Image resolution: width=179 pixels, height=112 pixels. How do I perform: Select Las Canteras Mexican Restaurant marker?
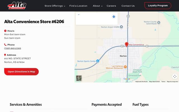point(125,67)
